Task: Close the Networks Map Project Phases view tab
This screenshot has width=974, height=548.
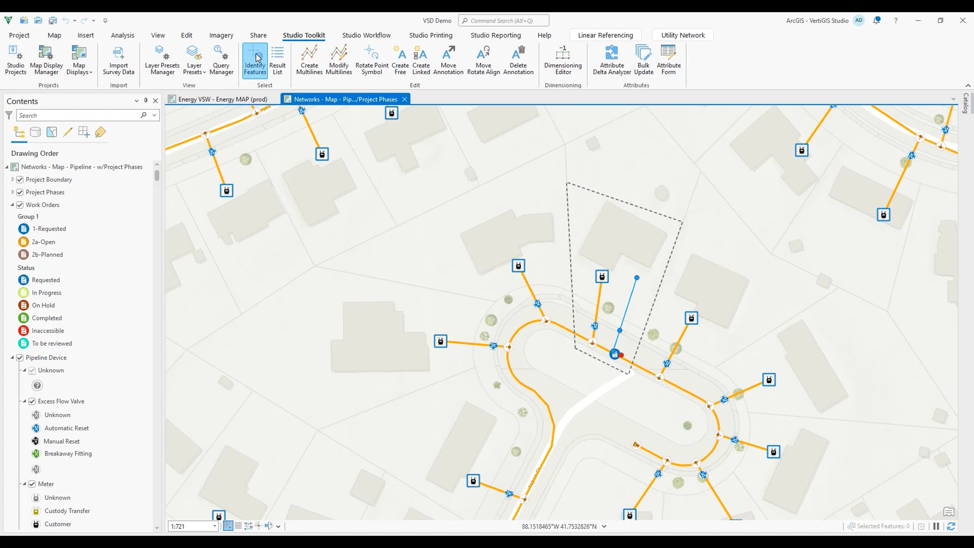Action: coord(404,99)
